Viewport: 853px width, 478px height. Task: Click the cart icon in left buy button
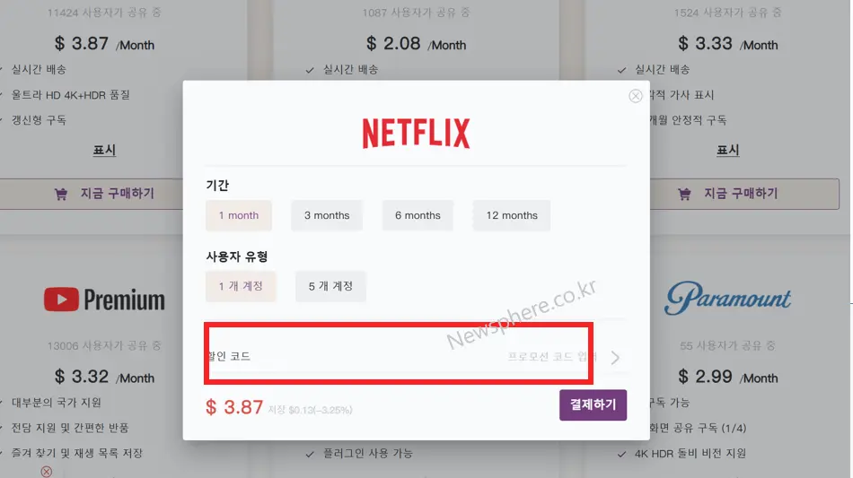point(61,194)
